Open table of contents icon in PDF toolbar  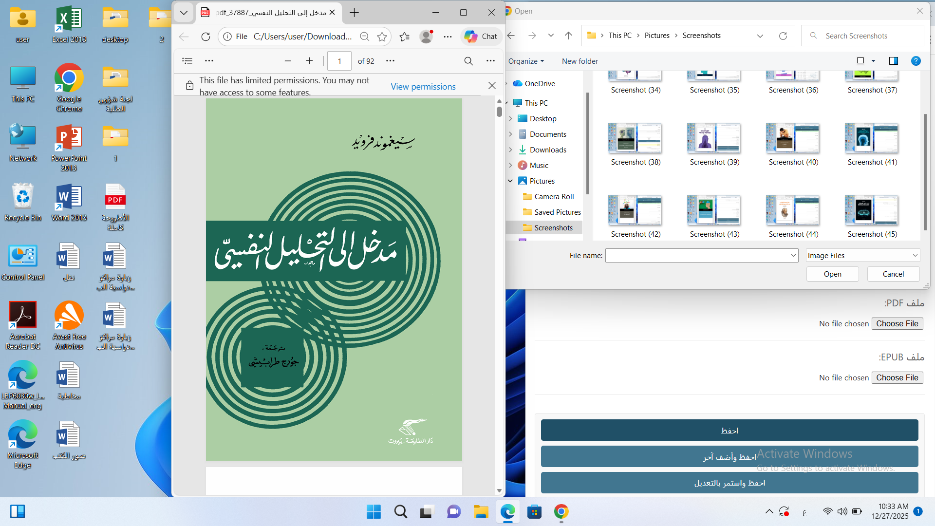coord(187,61)
